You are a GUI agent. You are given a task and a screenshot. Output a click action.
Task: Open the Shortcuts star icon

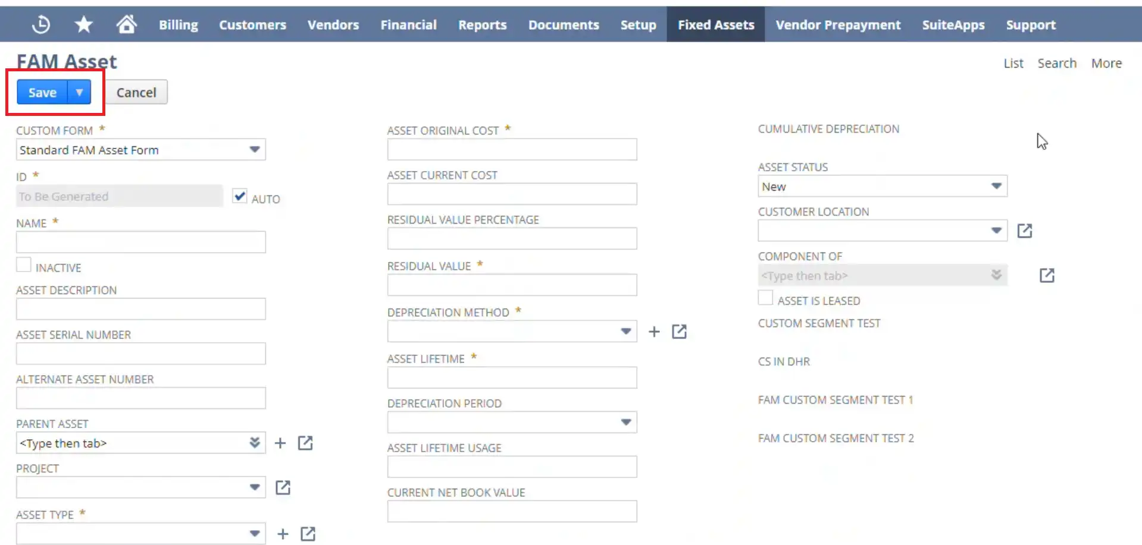pos(83,24)
